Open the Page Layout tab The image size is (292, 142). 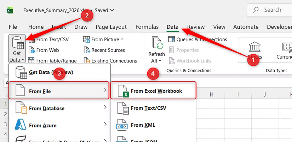coord(111,27)
